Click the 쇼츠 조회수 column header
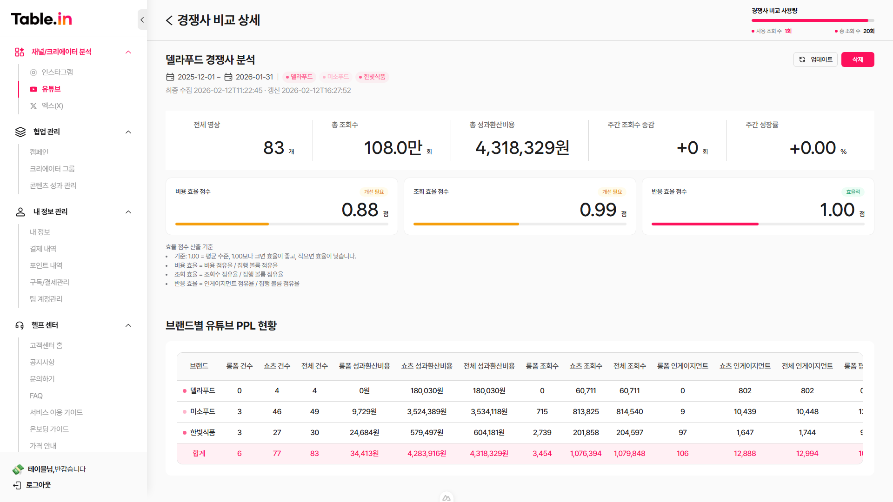 (586, 366)
